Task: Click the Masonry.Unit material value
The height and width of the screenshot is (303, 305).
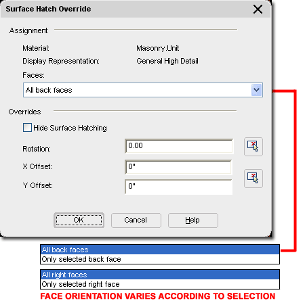Action: click(x=158, y=48)
